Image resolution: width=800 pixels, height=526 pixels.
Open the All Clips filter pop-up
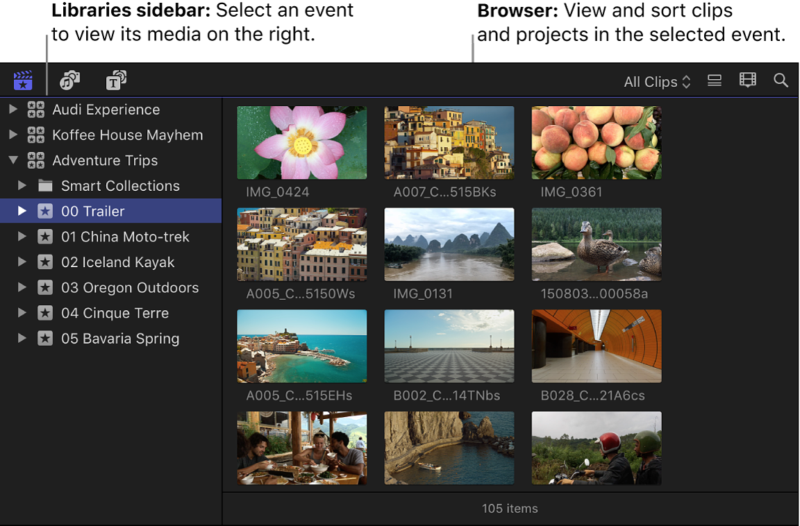tap(656, 81)
